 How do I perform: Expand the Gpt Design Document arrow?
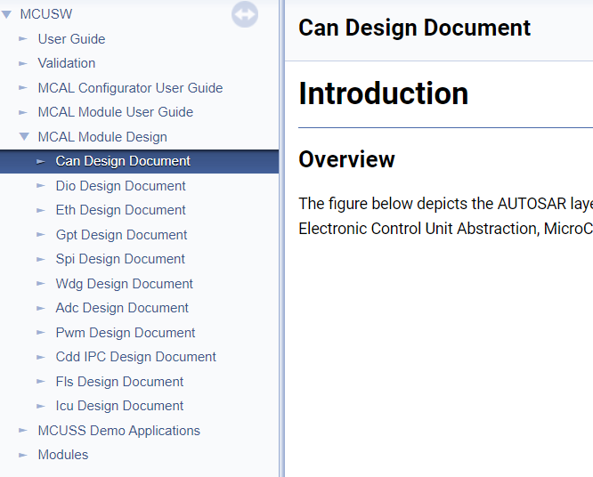coord(41,235)
